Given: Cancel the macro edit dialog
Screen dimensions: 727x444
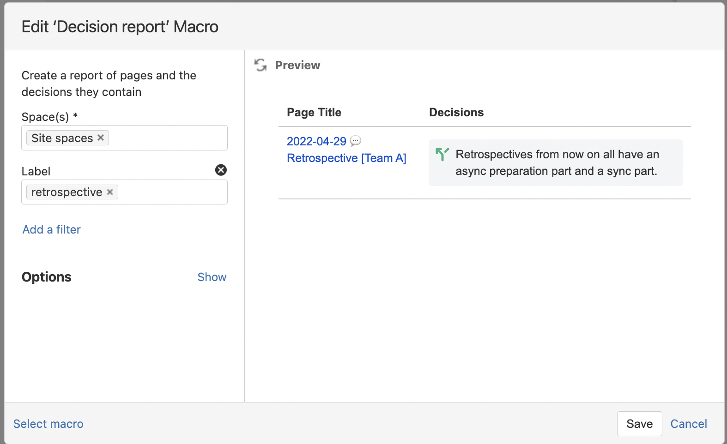Looking at the screenshot, I should click(x=688, y=424).
